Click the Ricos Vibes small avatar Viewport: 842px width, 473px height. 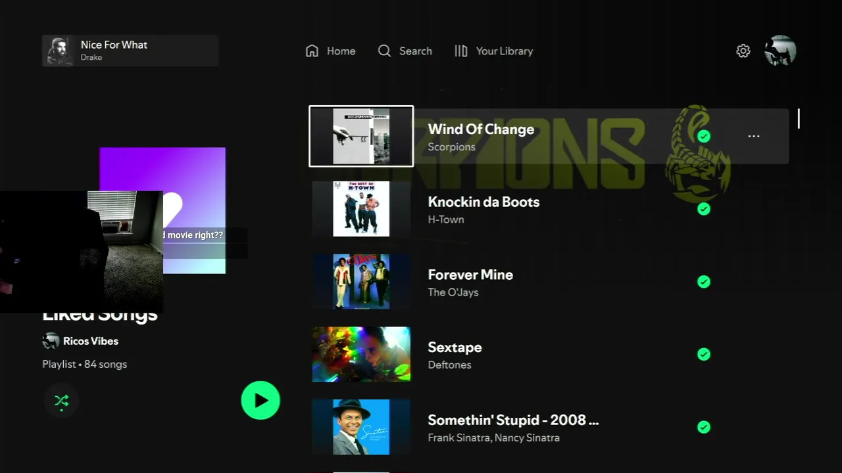(x=51, y=341)
